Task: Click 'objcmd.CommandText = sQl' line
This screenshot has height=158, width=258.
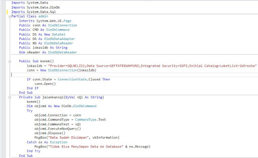Action: click(x=58, y=124)
